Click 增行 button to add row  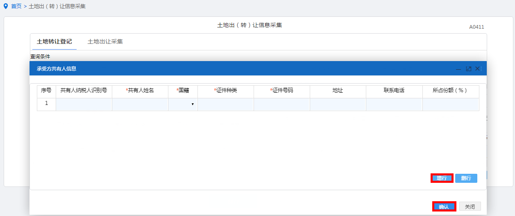(x=442, y=178)
